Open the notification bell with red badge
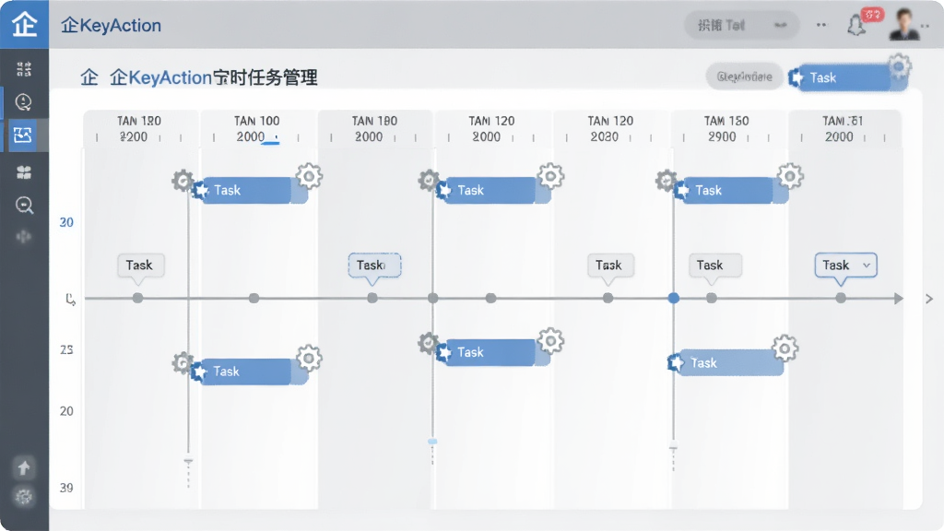Screen dimensions: 944x531 coord(856,25)
